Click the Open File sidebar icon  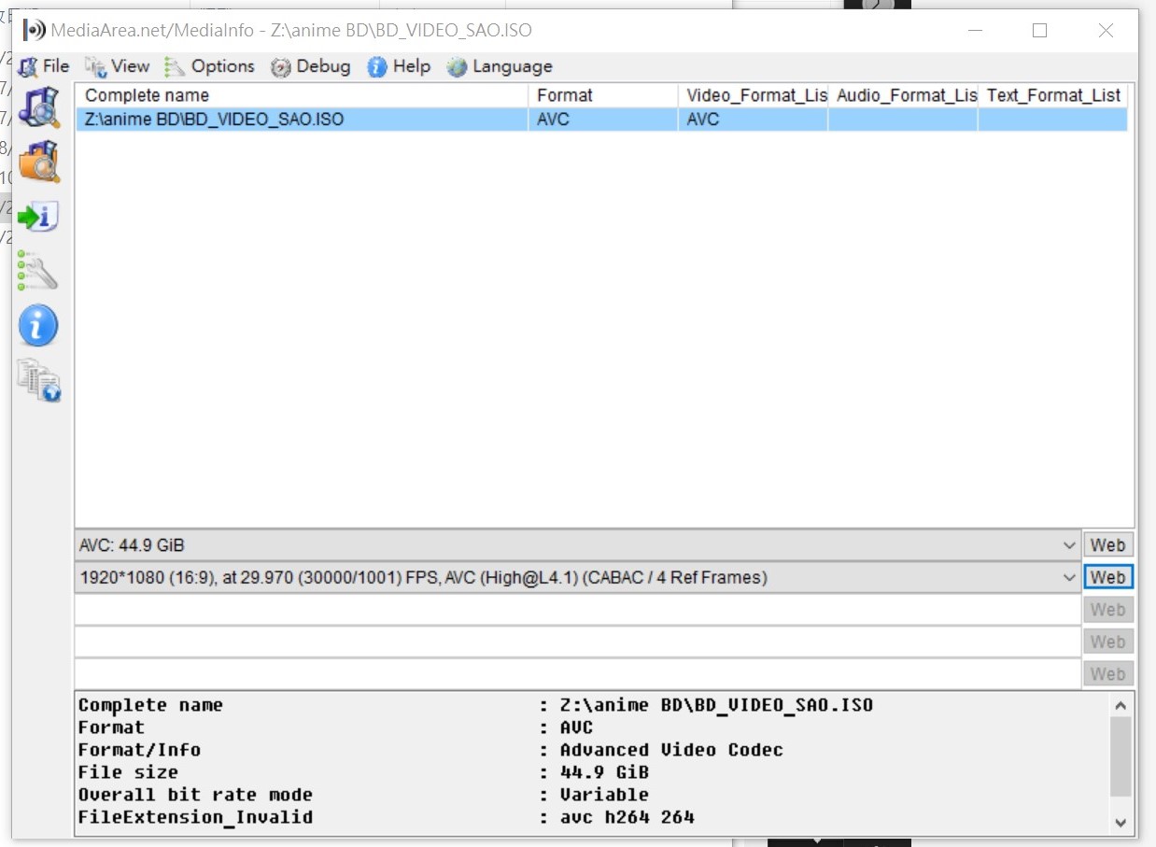[x=39, y=106]
